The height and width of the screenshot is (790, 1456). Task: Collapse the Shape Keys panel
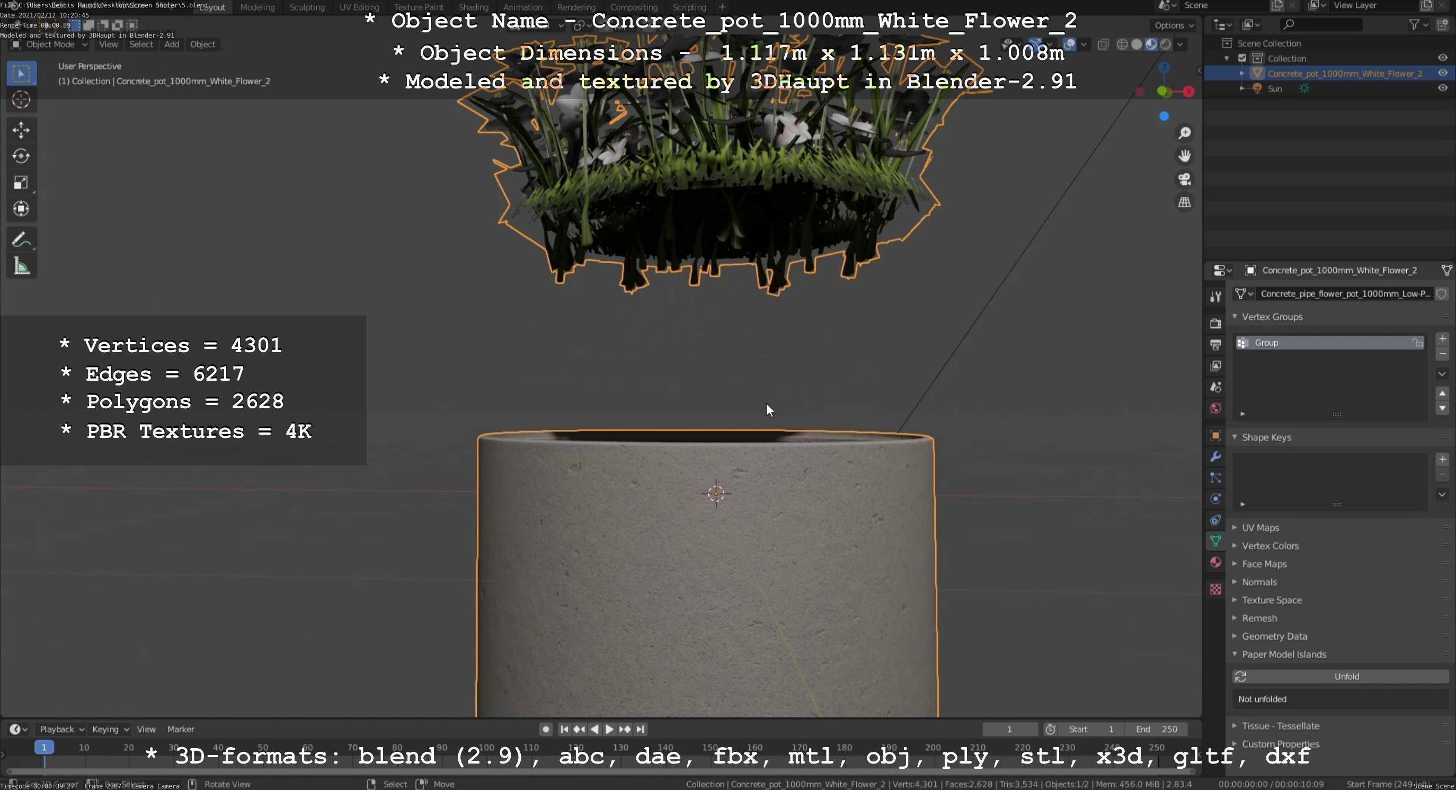(1235, 437)
